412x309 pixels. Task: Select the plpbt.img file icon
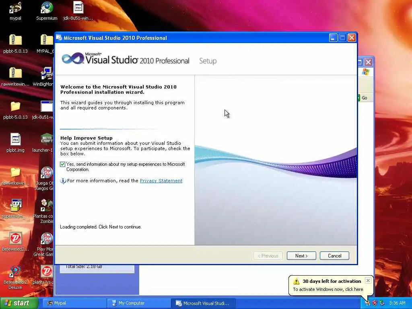click(x=15, y=140)
